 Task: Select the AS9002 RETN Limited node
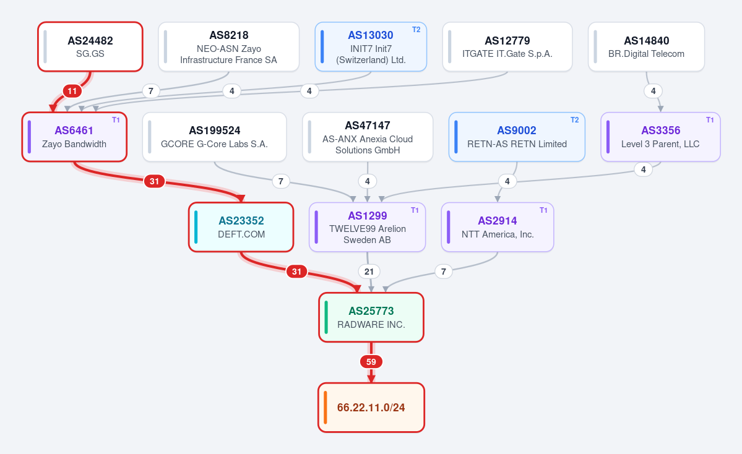(x=517, y=137)
